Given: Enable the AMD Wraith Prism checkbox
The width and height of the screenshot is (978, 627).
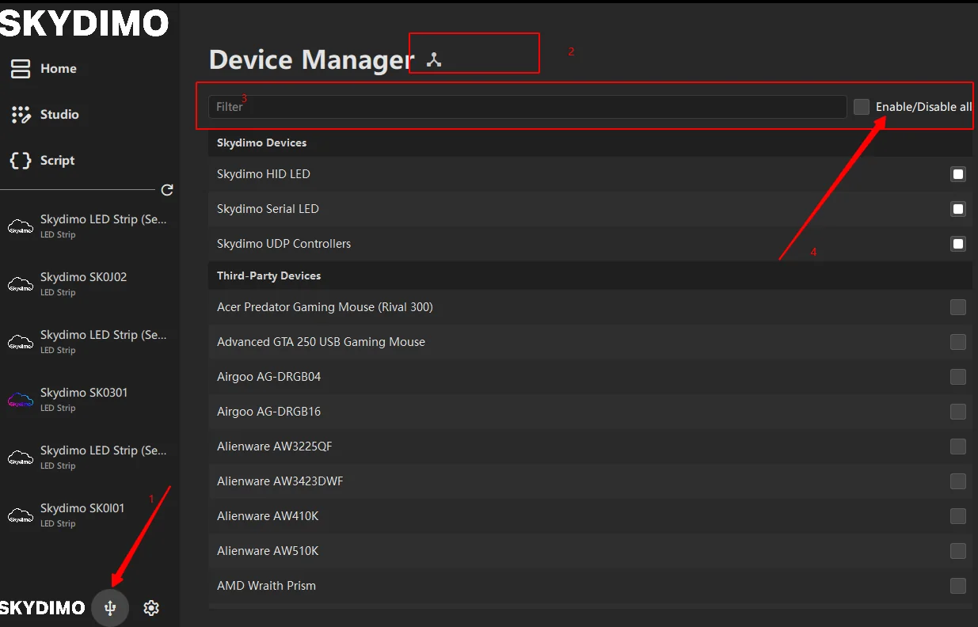Looking at the screenshot, I should coord(958,586).
